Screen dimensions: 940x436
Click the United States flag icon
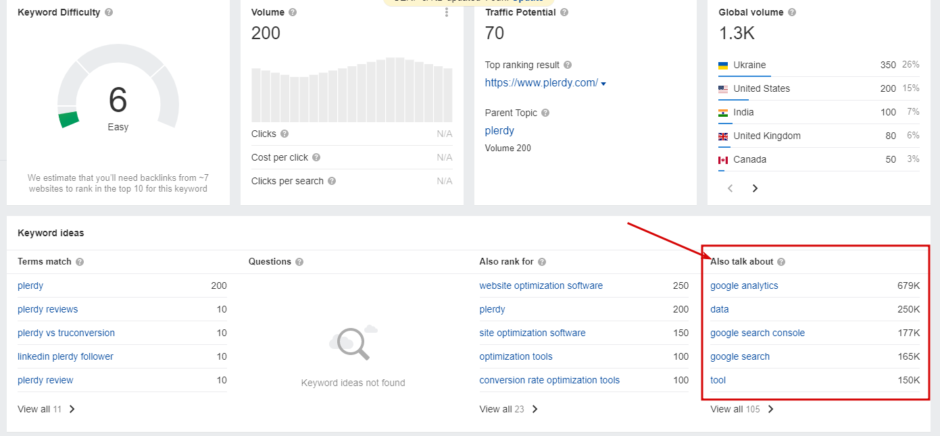tap(723, 89)
